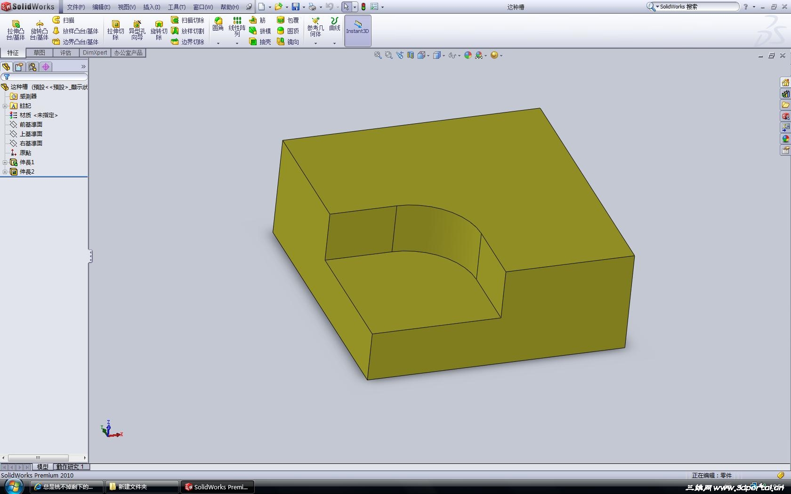Click Zoom to Area magnifier icon
This screenshot has height=494, width=791.
click(388, 56)
